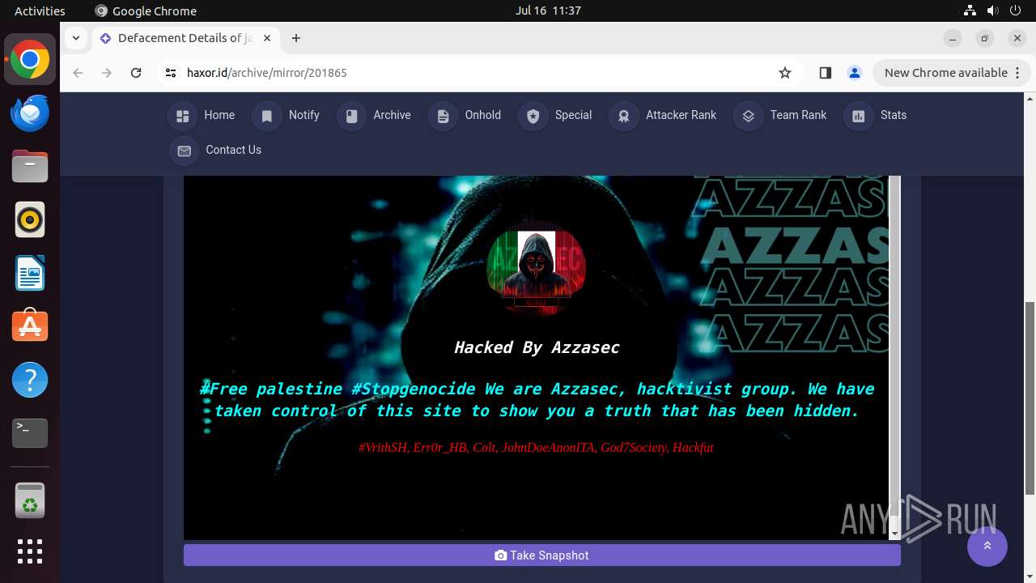
Task: Open Ubuntu Software from dock
Action: pyautogui.click(x=30, y=326)
